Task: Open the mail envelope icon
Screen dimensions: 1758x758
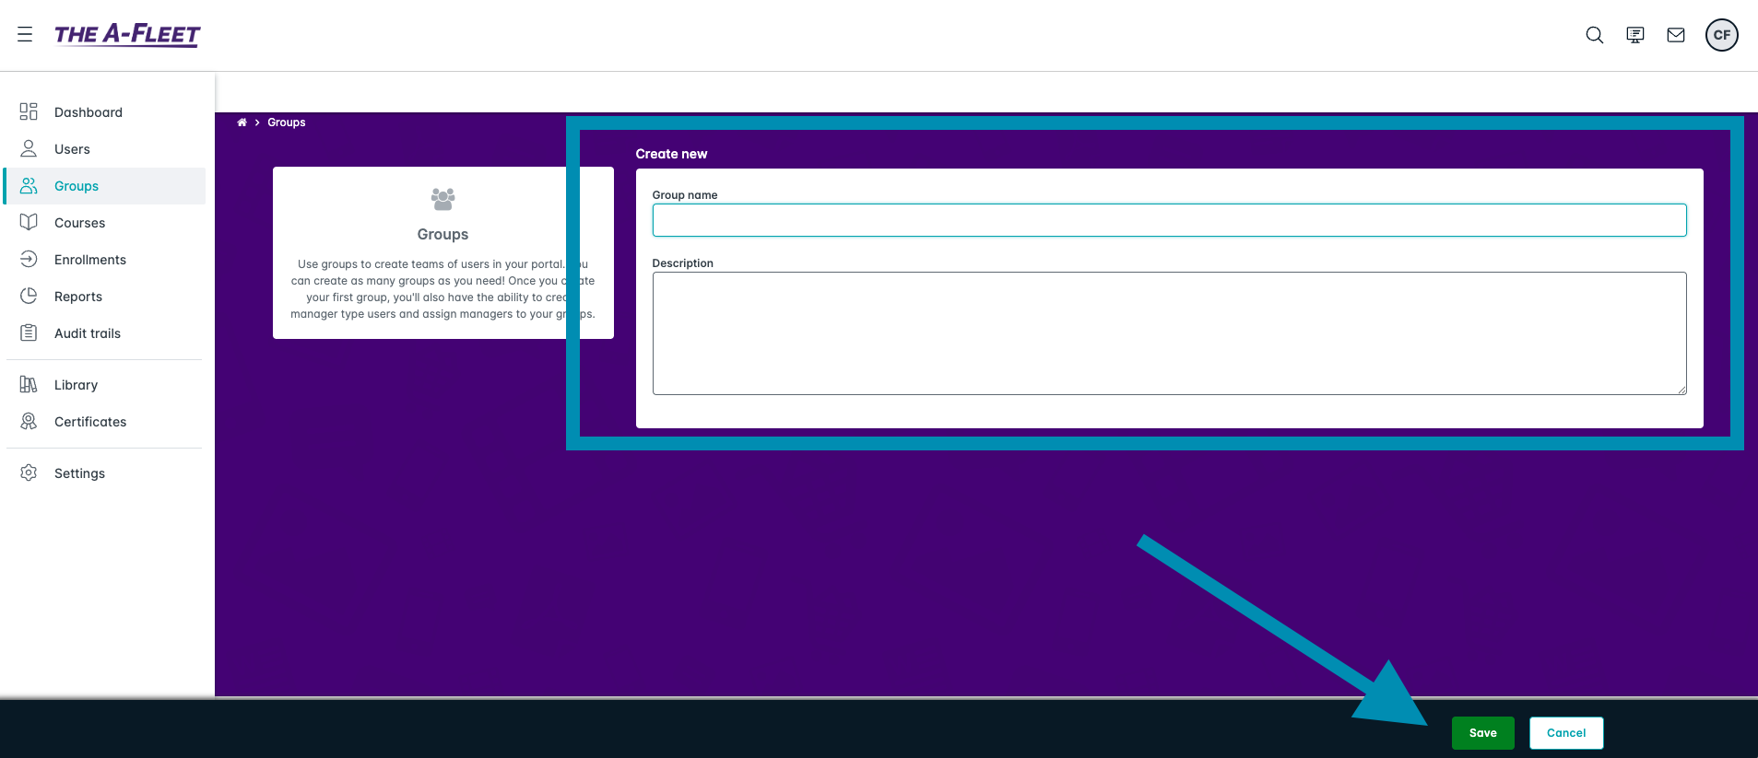Action: tap(1675, 35)
